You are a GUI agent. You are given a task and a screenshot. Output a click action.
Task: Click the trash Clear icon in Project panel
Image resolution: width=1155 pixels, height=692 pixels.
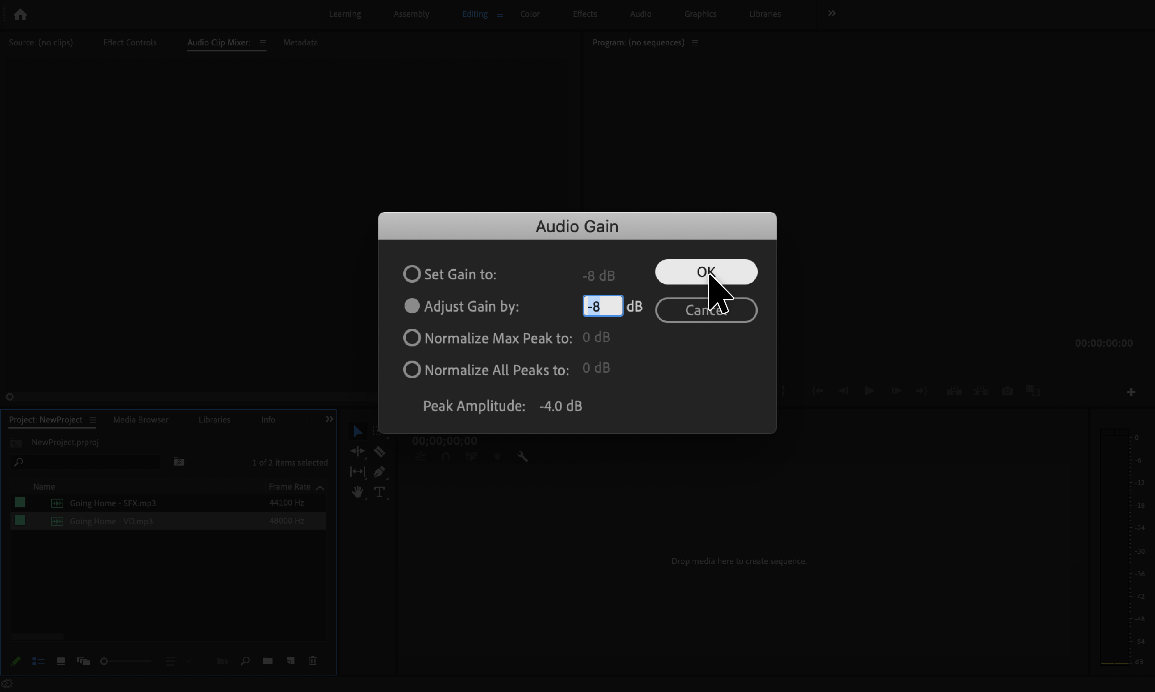tap(313, 661)
